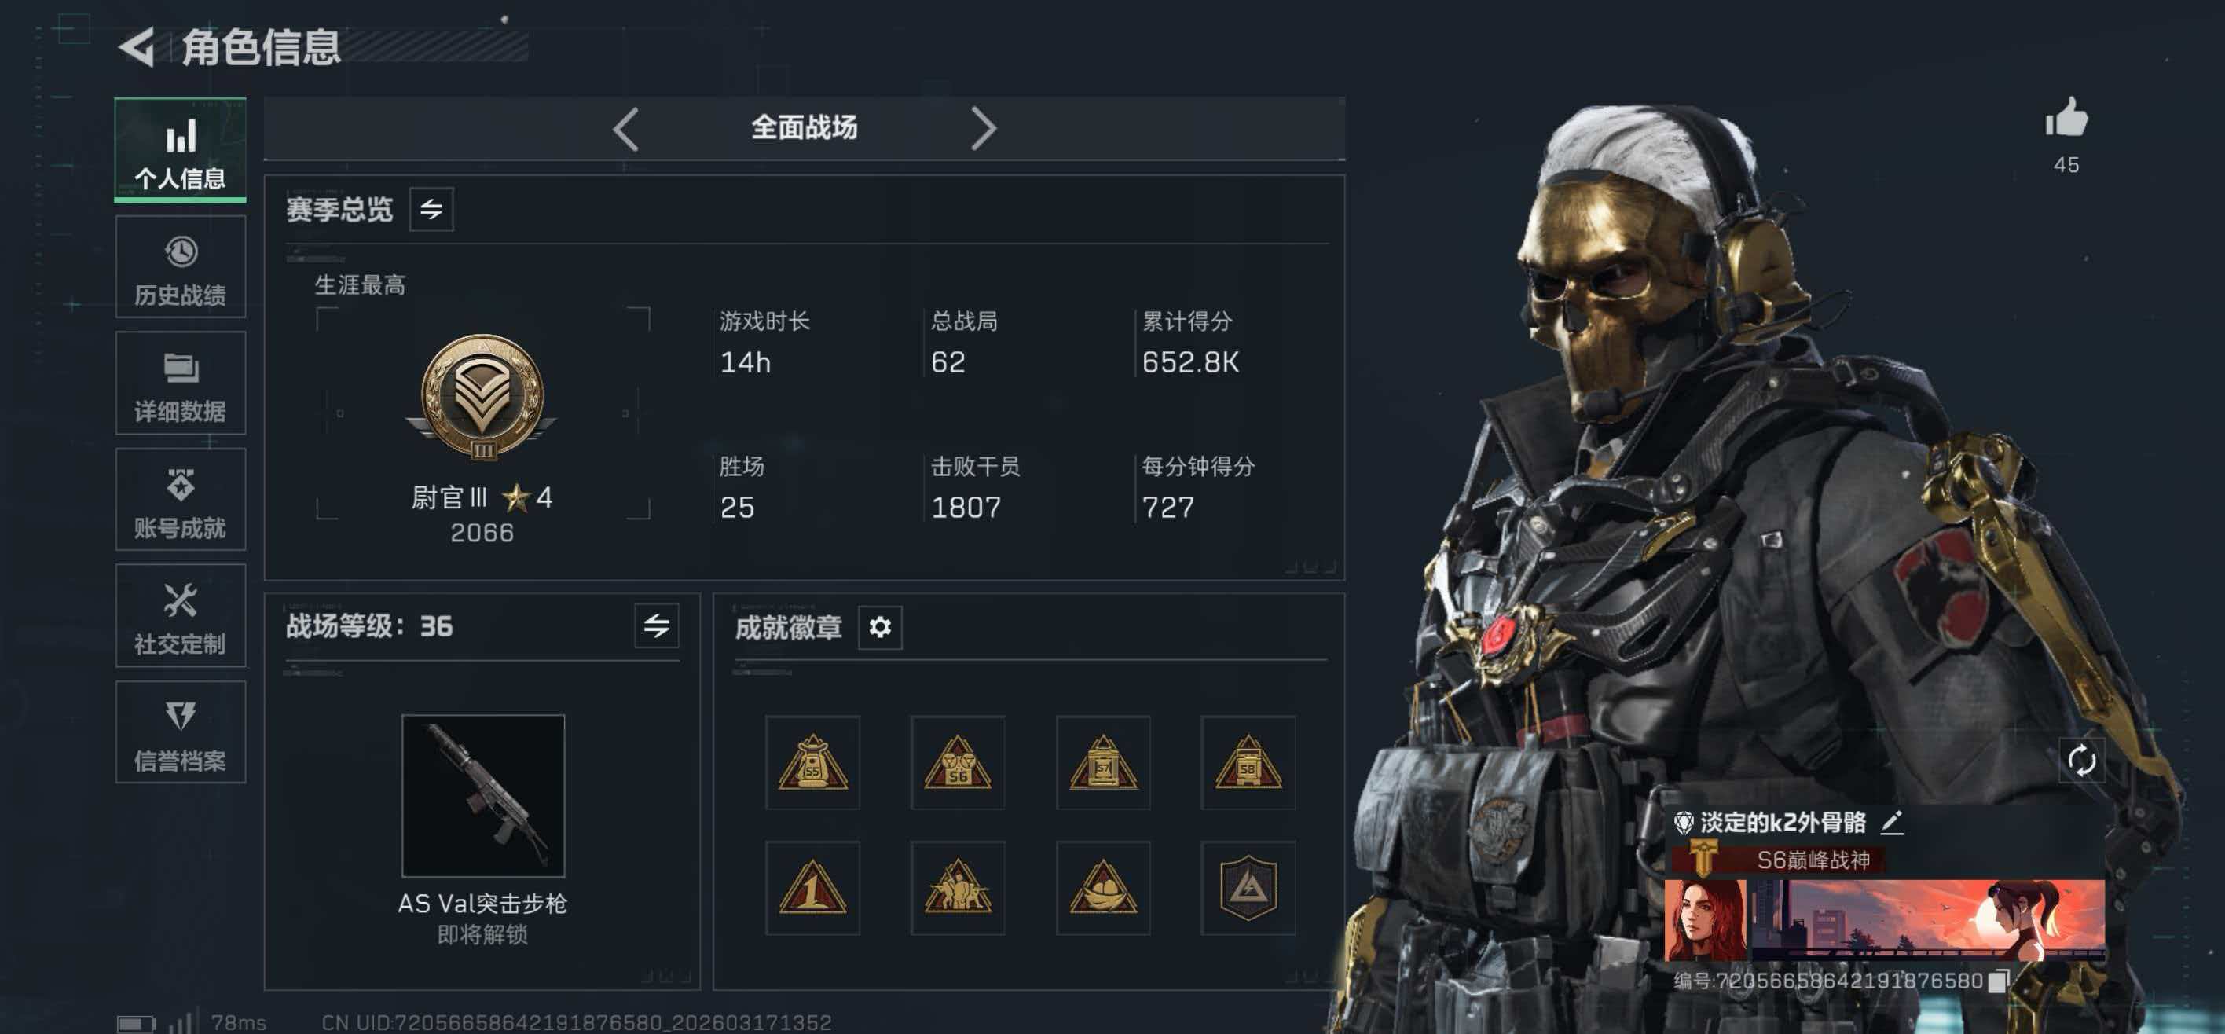Open the 账号成就 tab
The height and width of the screenshot is (1034, 2225).
[181, 500]
